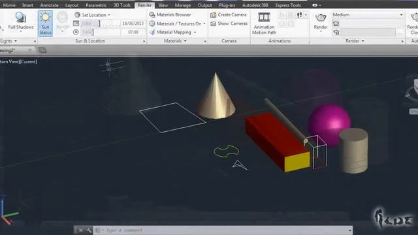Click the Custom View viewport label
The width and height of the screenshot is (418, 235).
[x=9, y=61]
